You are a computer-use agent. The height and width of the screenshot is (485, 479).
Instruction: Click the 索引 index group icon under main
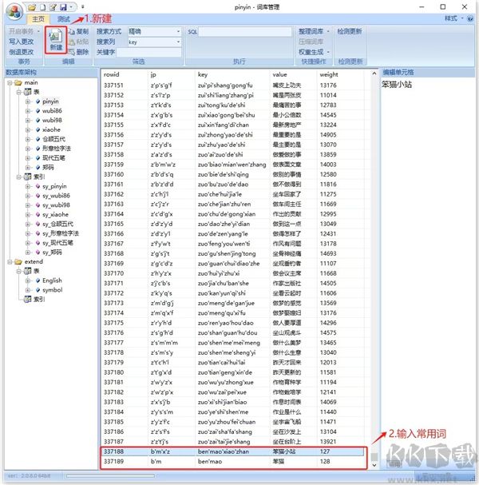point(28,177)
